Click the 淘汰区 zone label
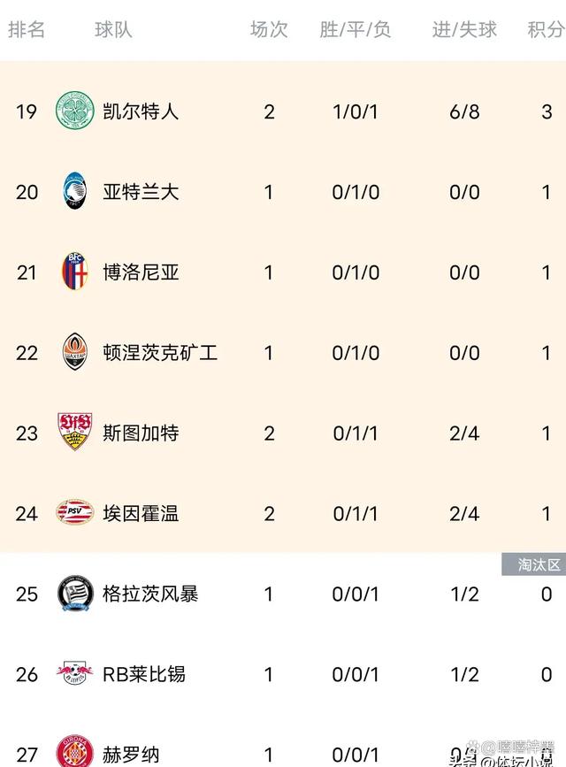This screenshot has width=566, height=767. pyautogui.click(x=533, y=565)
